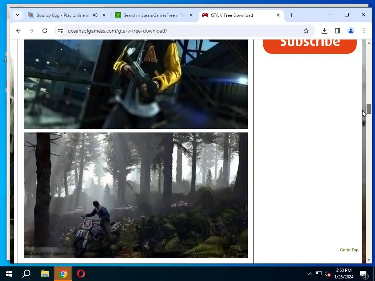Click the scrollbar down arrow
The height and width of the screenshot is (281, 375).
click(369, 260)
